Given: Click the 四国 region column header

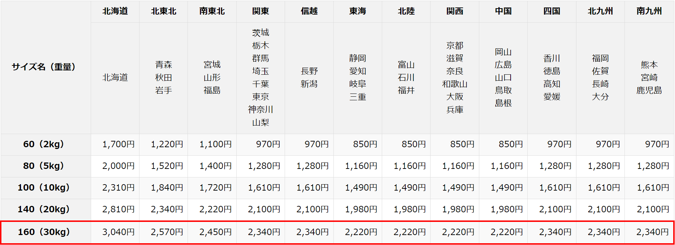Looking at the screenshot, I should (x=552, y=11).
